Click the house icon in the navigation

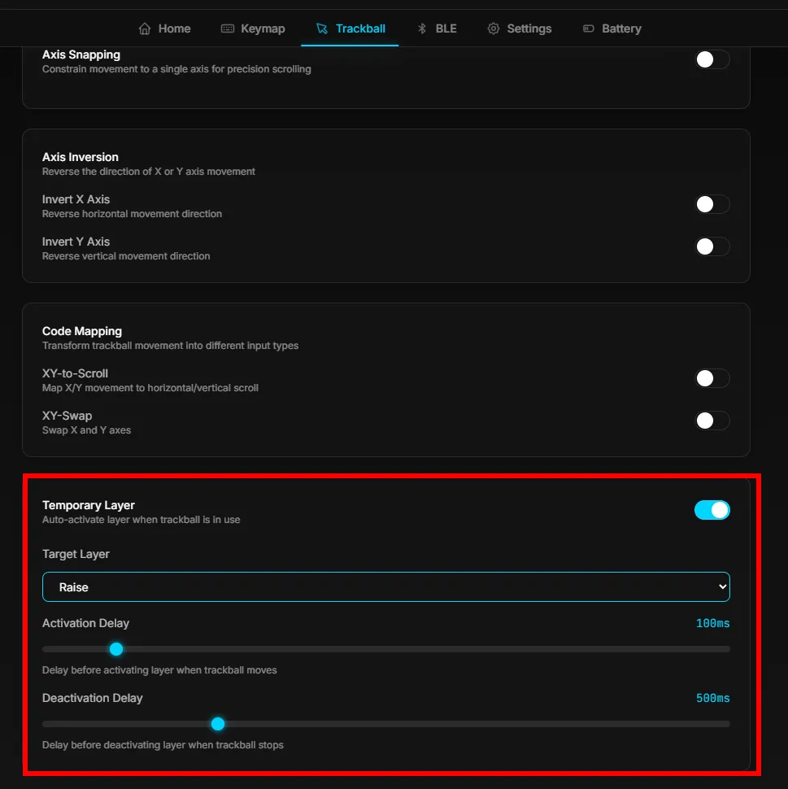[145, 28]
